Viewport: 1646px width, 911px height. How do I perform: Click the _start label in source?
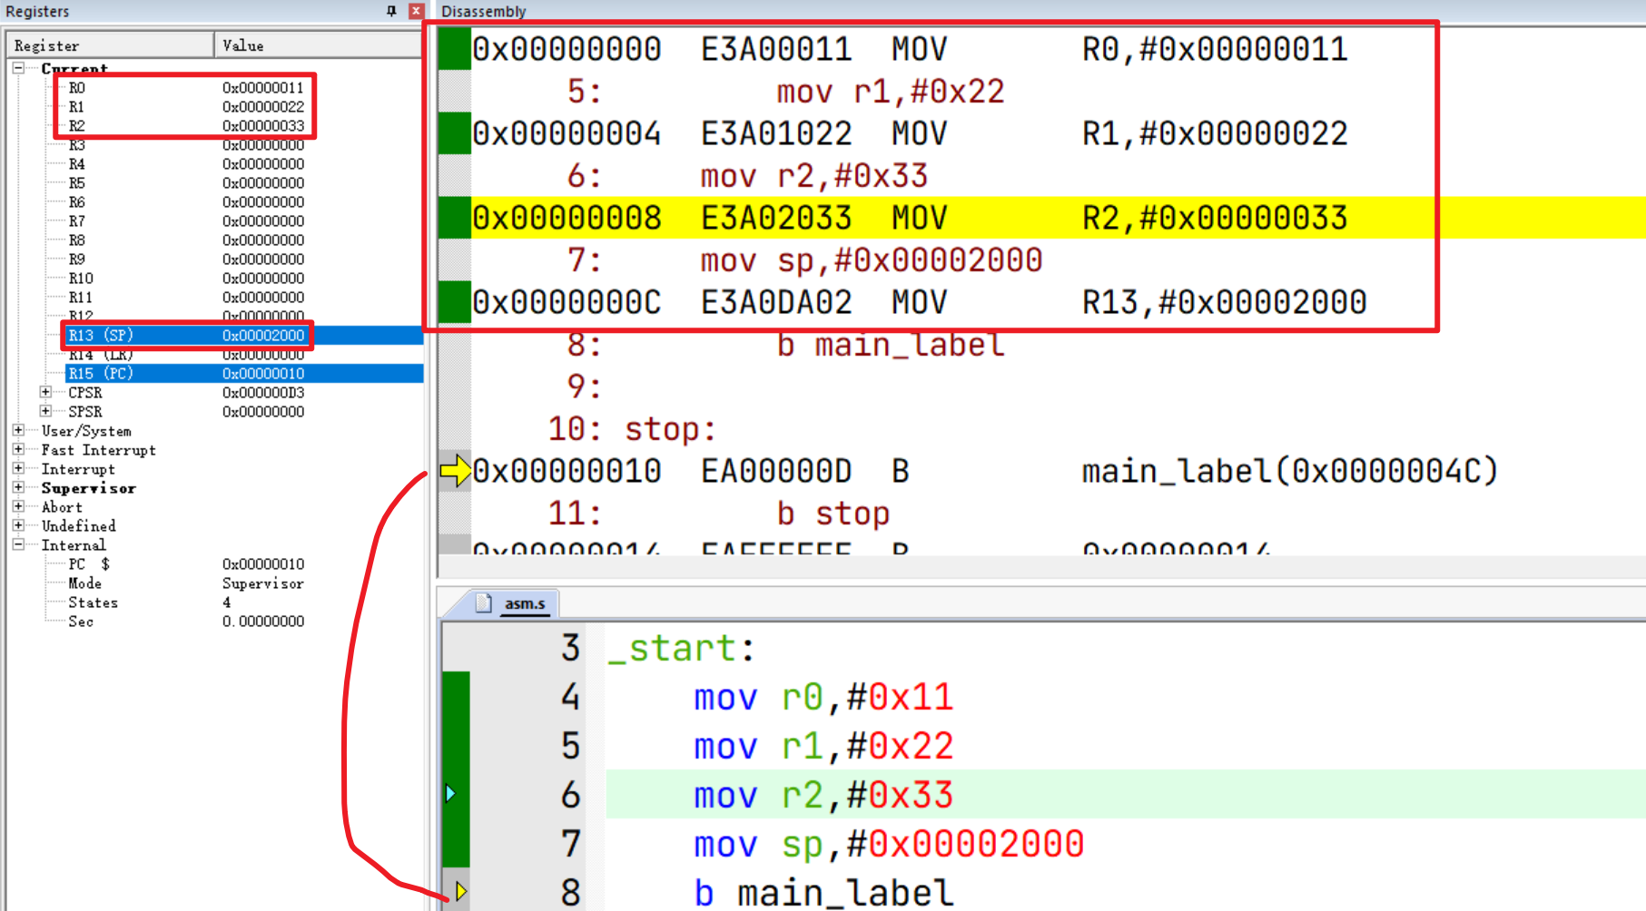pyautogui.click(x=681, y=648)
